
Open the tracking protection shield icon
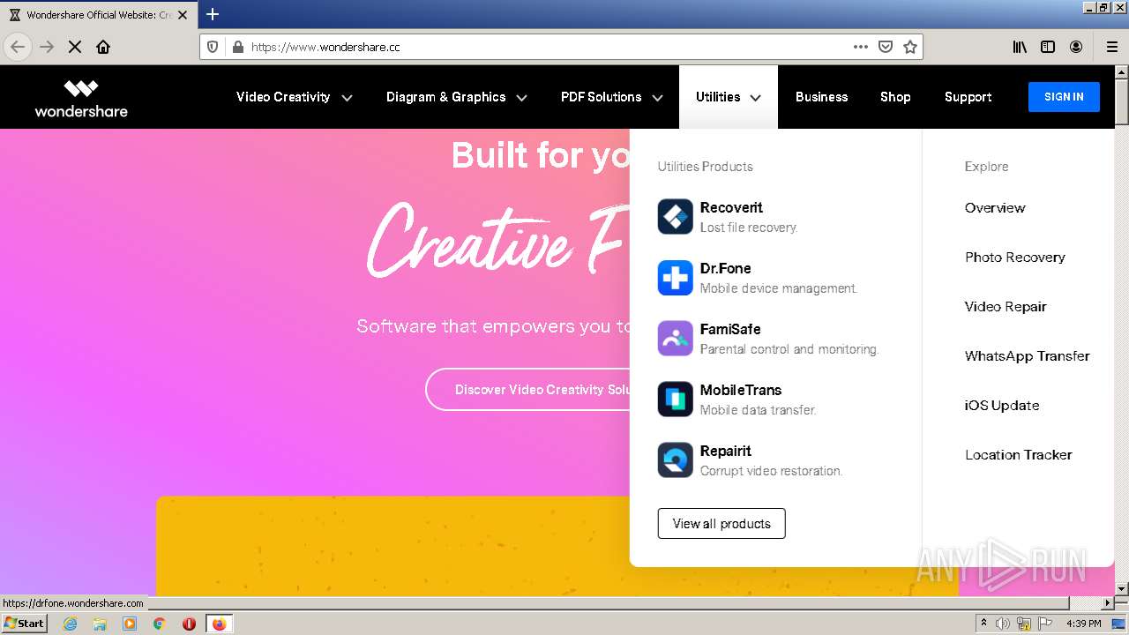[x=213, y=47]
